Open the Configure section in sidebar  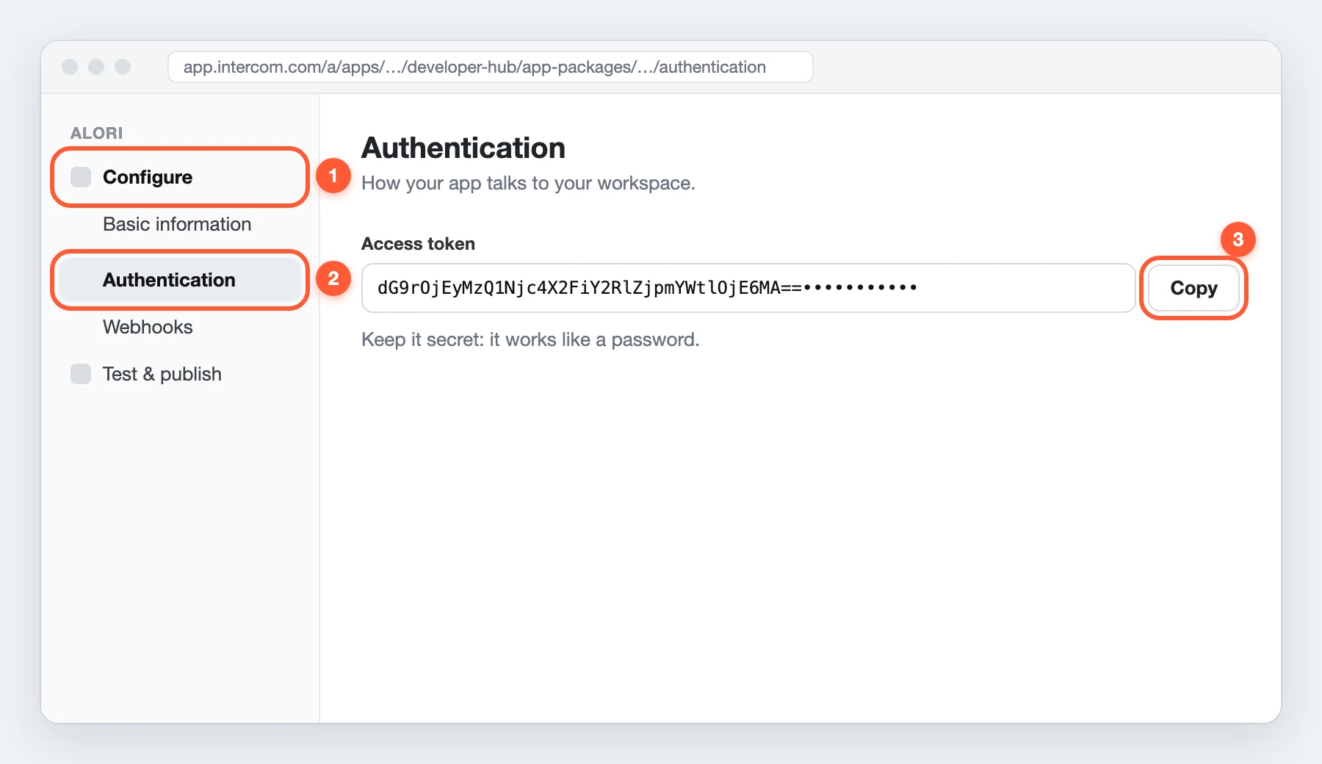179,177
